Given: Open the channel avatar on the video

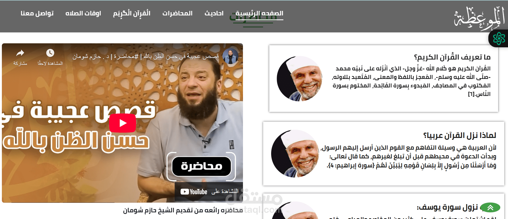Looking at the screenshot, I should pos(230,56).
